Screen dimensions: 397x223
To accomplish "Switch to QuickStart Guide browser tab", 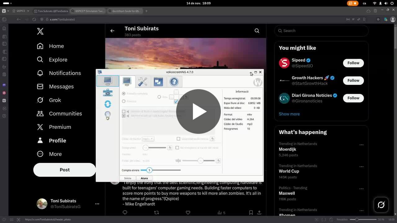I will click(x=125, y=11).
